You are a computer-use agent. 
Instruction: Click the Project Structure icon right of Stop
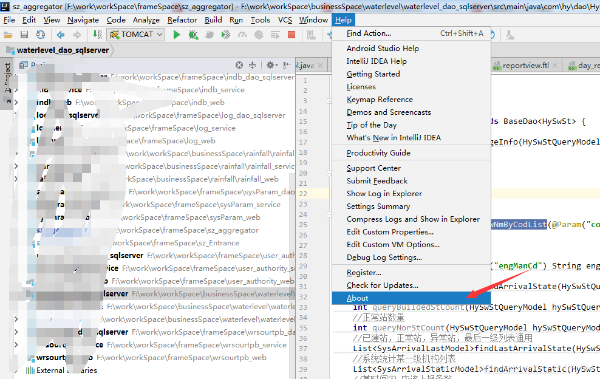coord(311,35)
